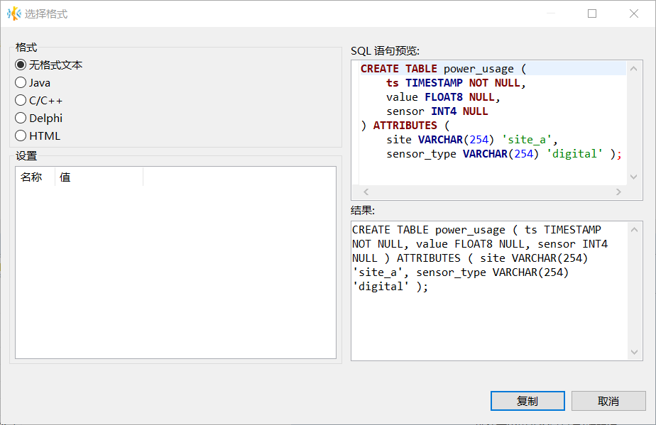Click the sensor_type line in SQL preview
656x425 pixels.
tap(497, 154)
